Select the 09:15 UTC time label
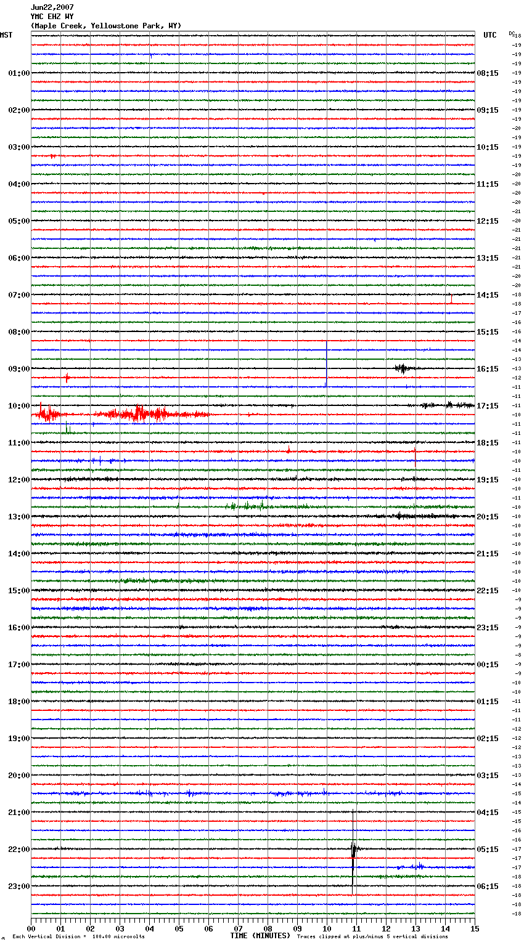Image resolution: width=524 pixels, height=945 pixels. (x=488, y=110)
